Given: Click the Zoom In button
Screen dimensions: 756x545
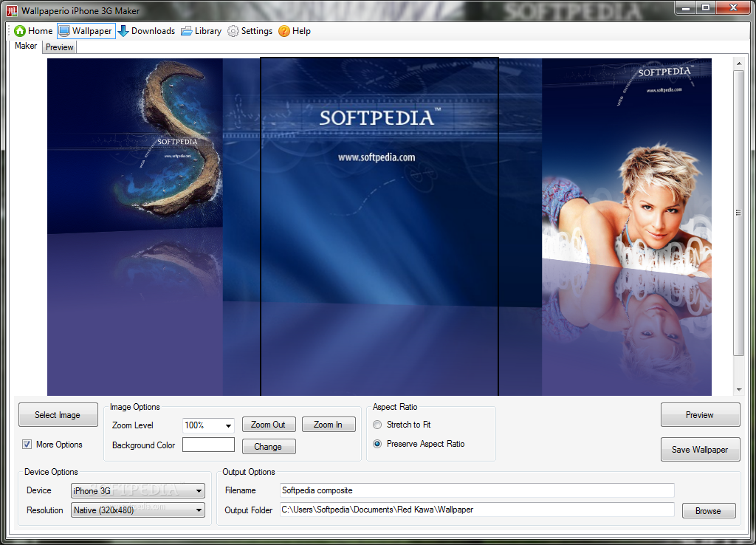Looking at the screenshot, I should (x=329, y=425).
